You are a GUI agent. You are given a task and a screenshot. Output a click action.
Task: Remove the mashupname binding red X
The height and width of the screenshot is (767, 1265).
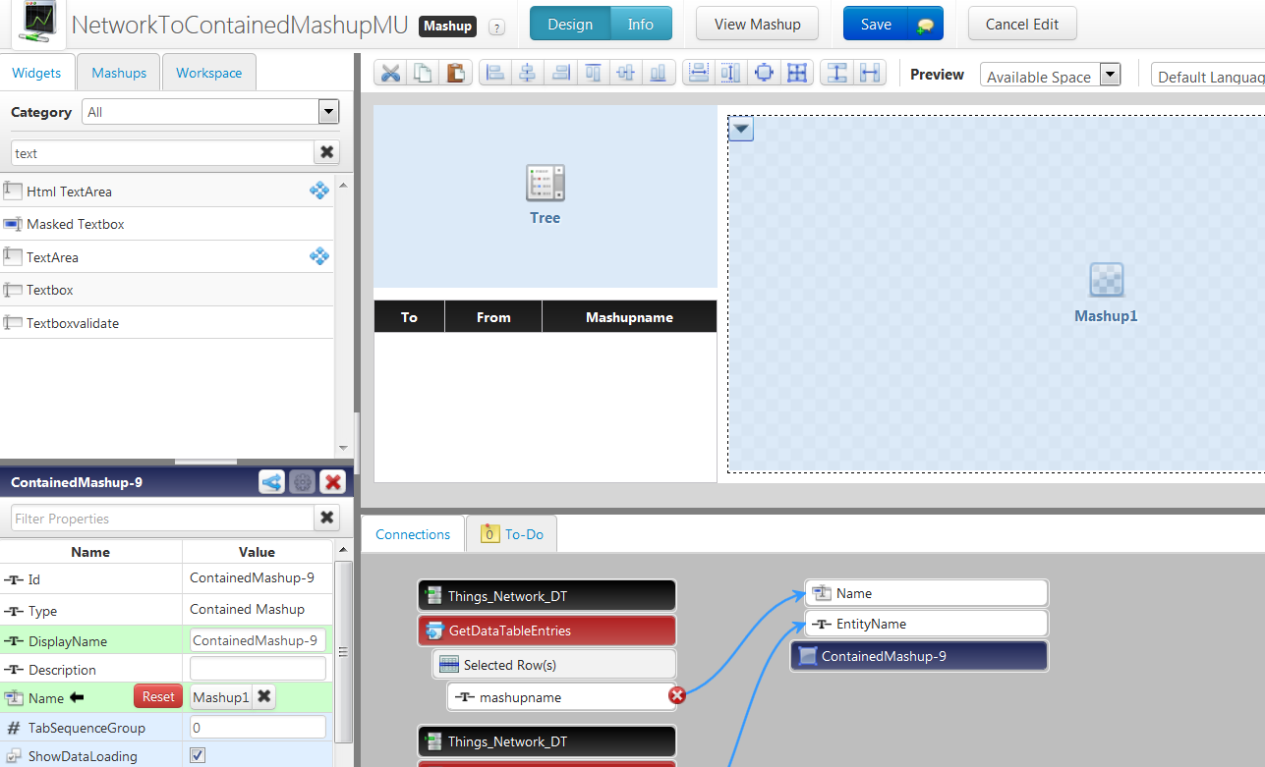pos(677,695)
